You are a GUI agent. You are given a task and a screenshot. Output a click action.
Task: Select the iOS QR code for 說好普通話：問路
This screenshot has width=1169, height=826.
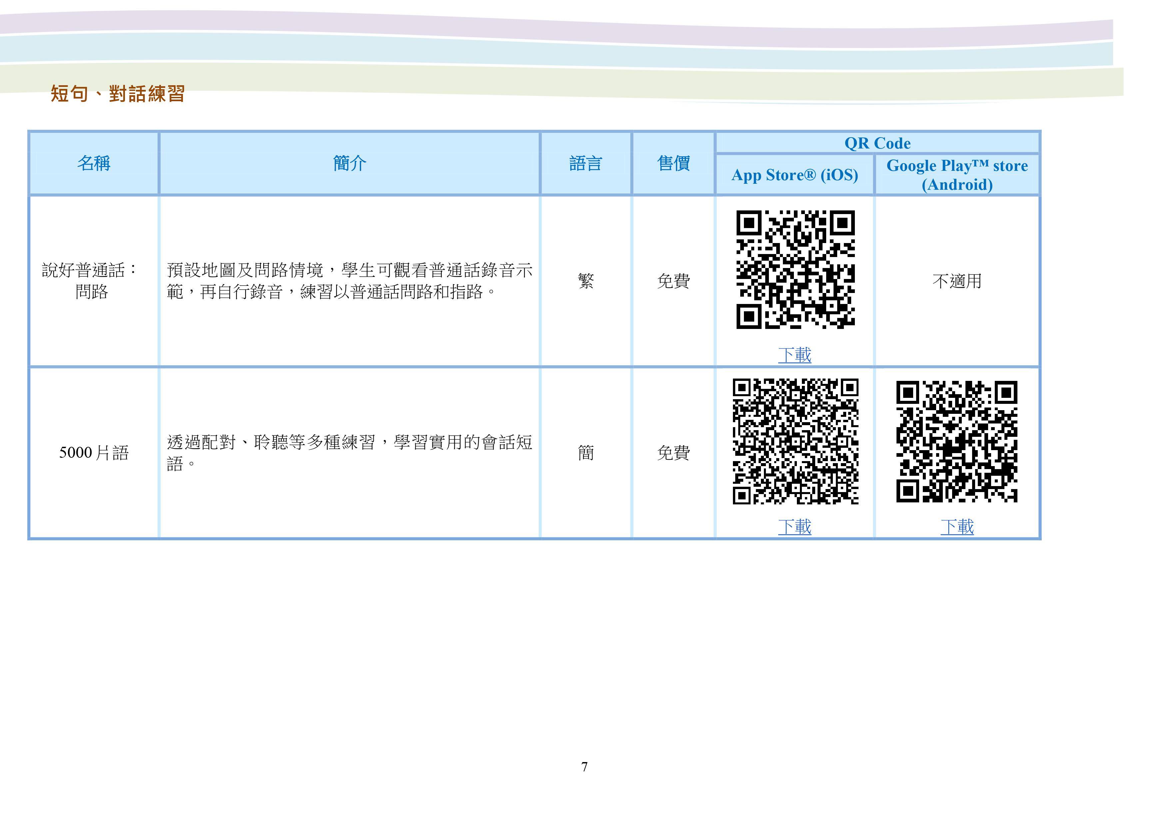coord(795,269)
